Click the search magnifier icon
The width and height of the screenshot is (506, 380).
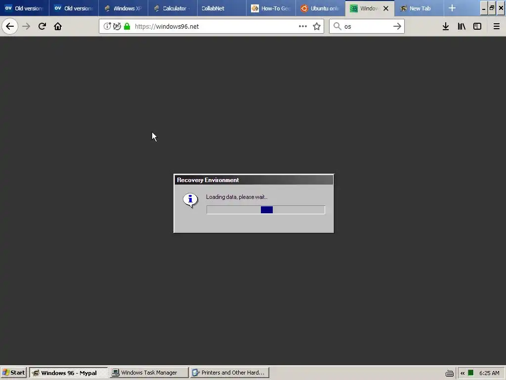[x=337, y=26]
